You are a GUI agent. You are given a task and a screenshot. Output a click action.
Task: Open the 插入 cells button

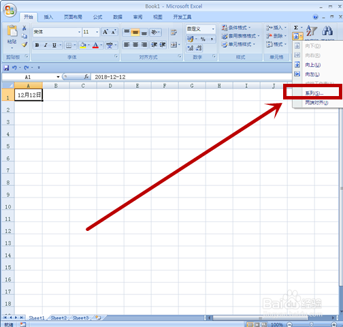[x=276, y=28]
